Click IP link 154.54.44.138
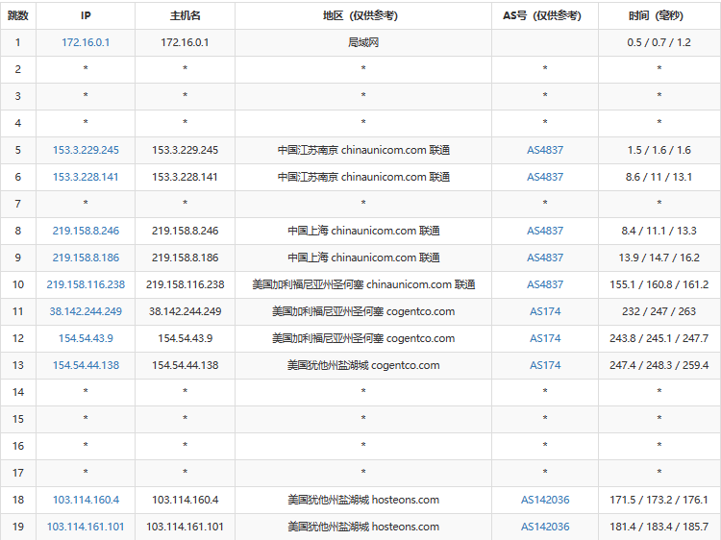721x540 pixels. (x=86, y=365)
